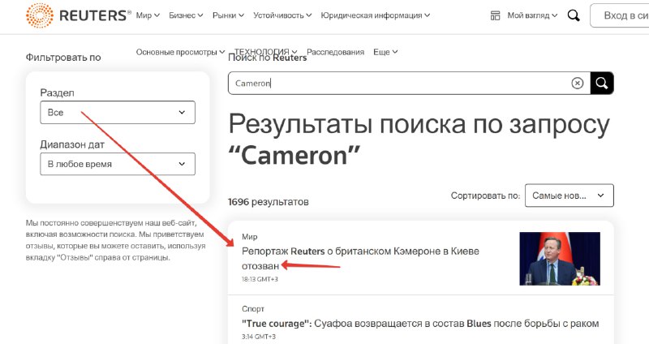Viewport: 649px width, 344px height.
Task: Click the Вход button
Action: [620, 15]
